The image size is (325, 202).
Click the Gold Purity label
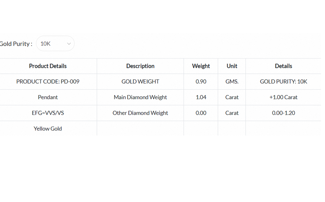tap(16, 44)
